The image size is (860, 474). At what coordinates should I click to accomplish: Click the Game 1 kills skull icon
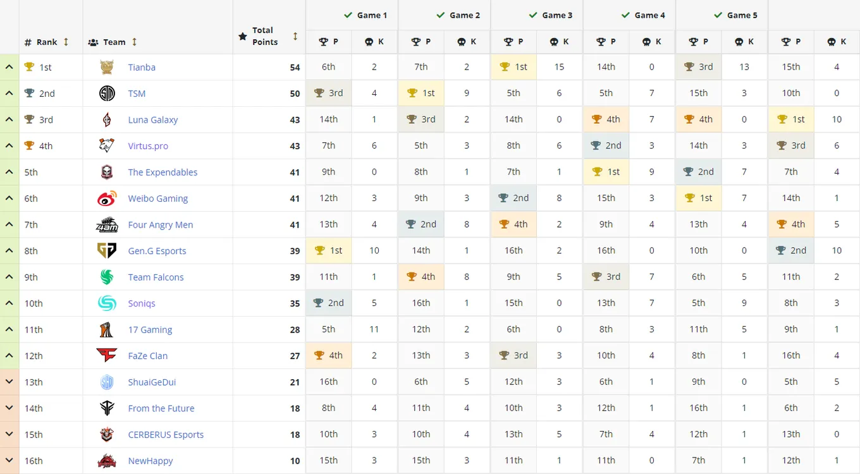point(369,42)
